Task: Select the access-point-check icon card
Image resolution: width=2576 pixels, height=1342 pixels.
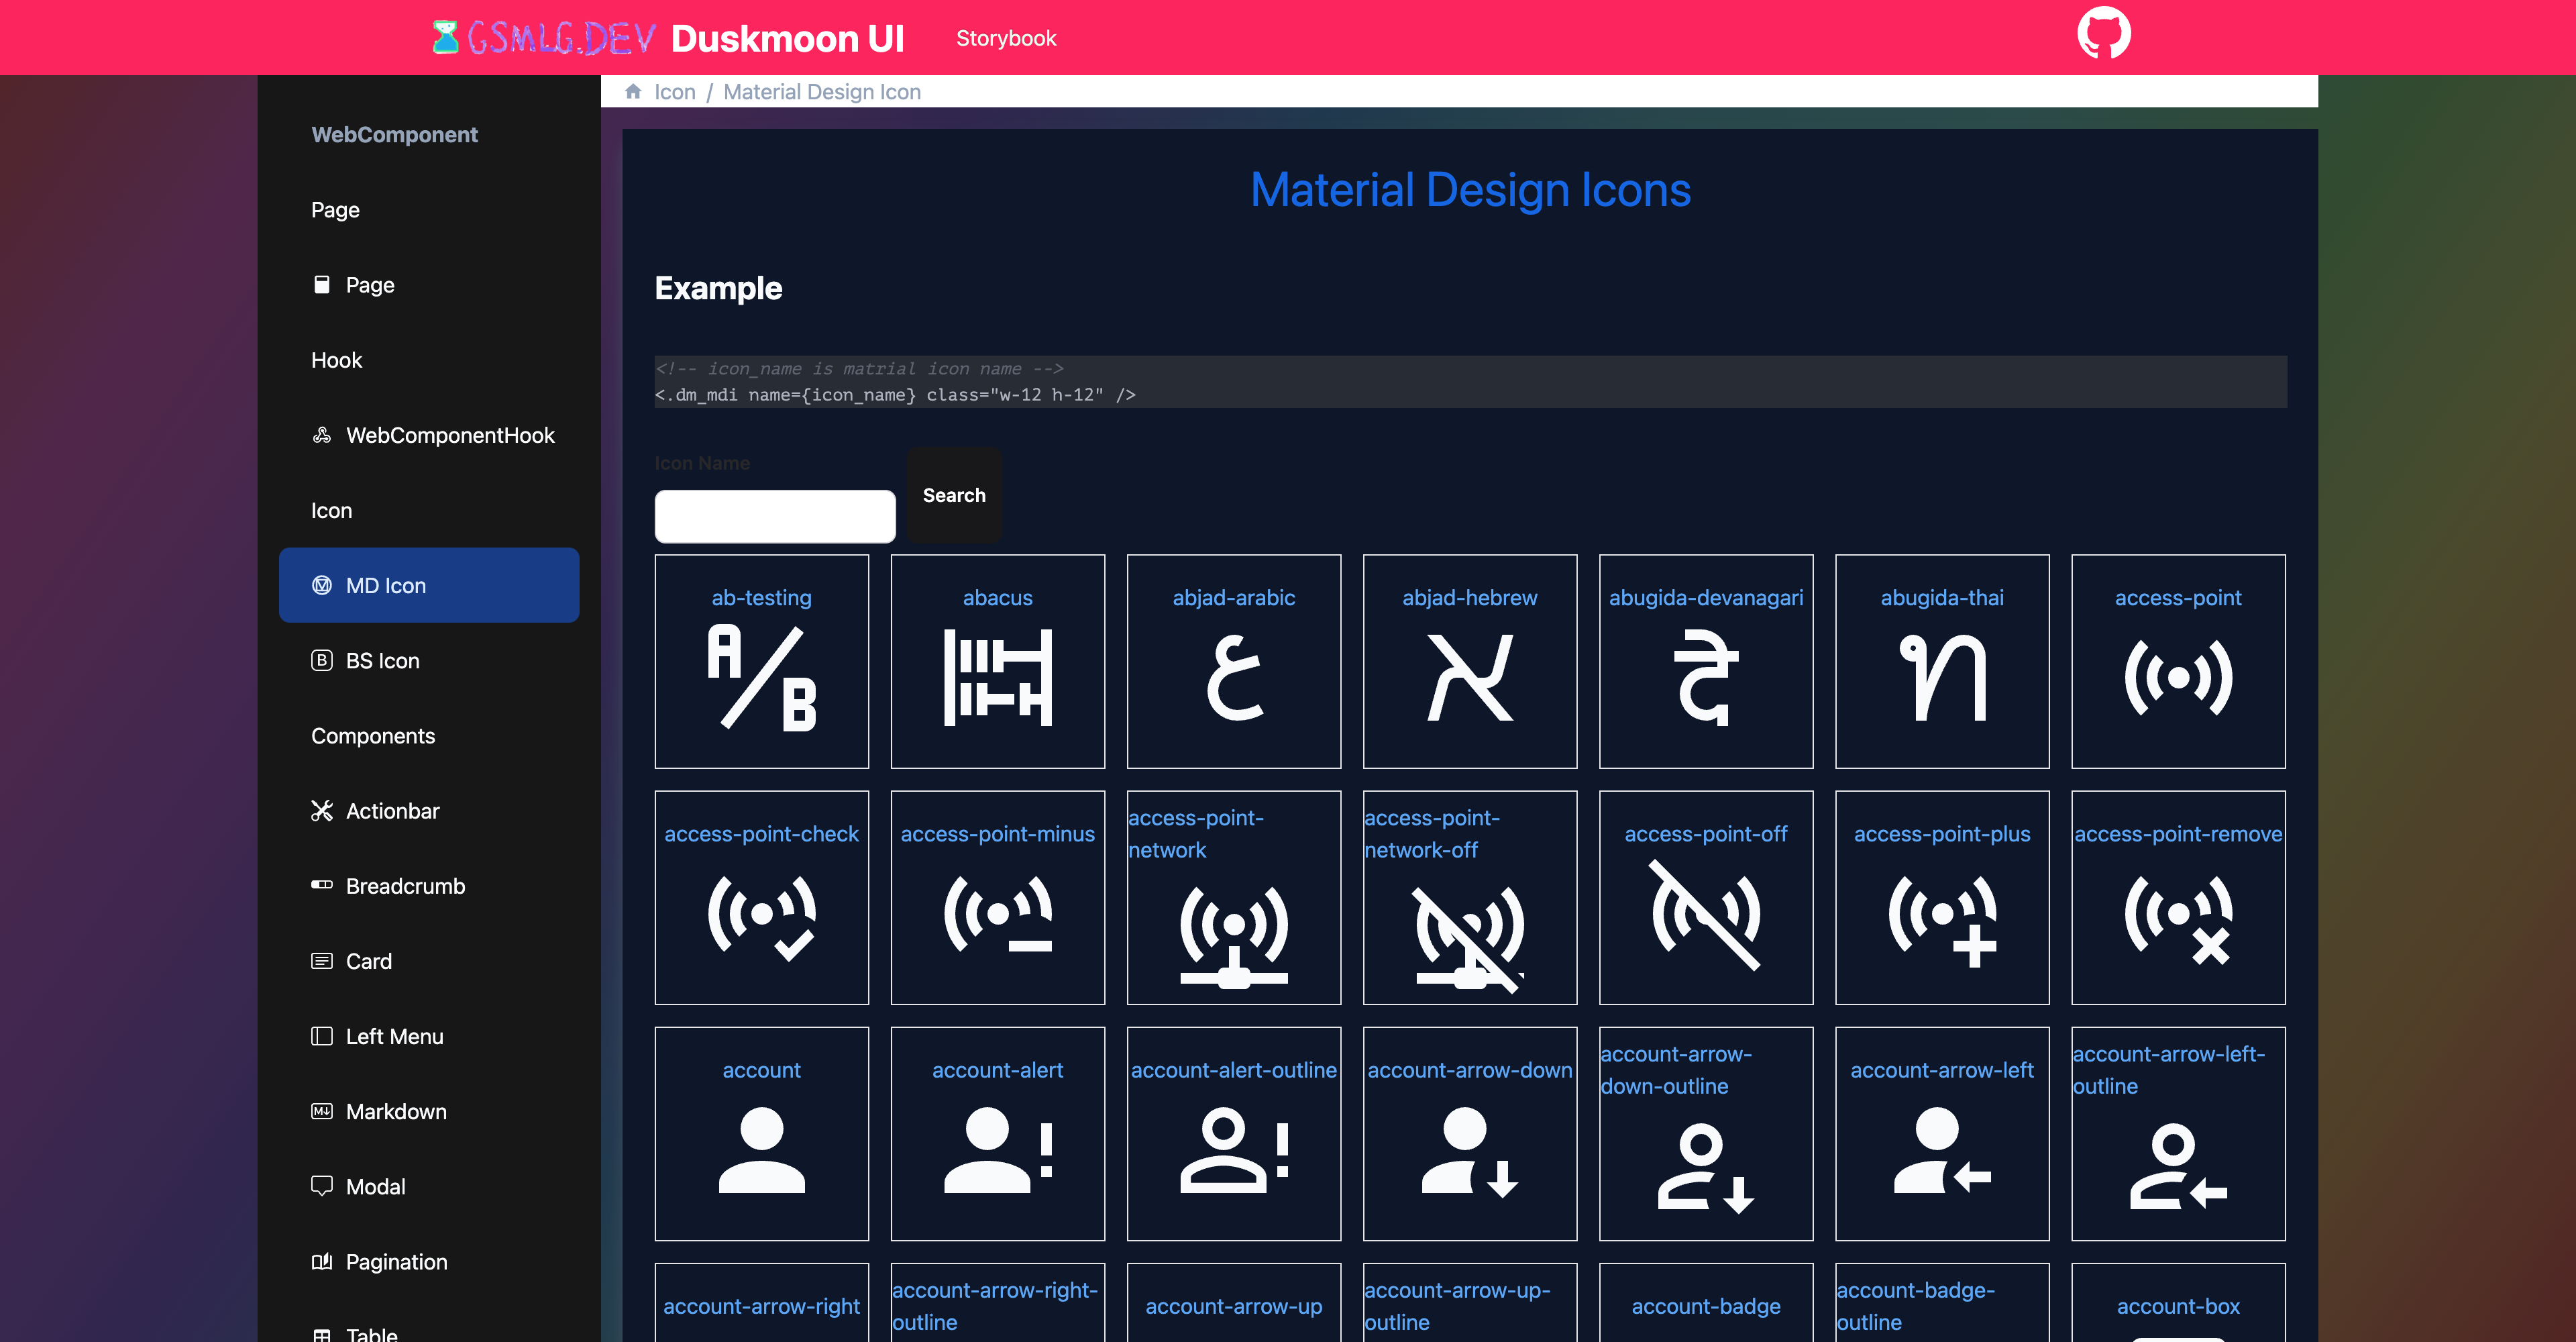Action: tap(761, 897)
